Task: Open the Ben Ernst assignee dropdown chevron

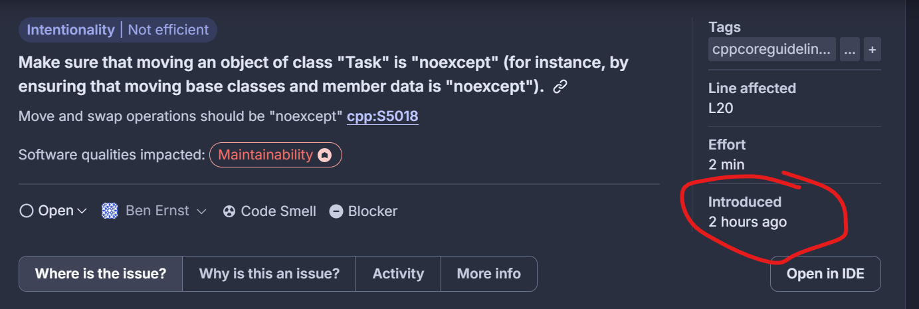Action: click(x=201, y=211)
